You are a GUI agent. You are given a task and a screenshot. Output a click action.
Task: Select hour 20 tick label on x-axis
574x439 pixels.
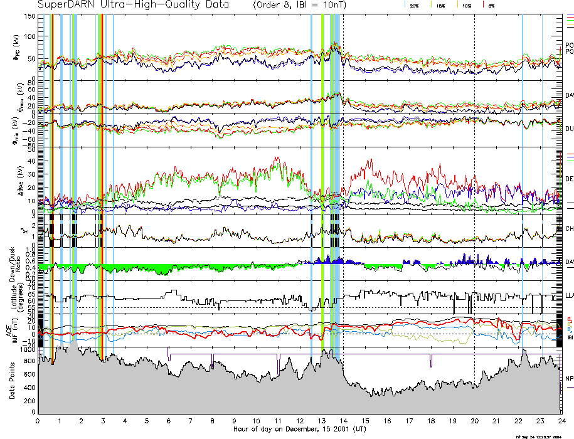click(474, 421)
